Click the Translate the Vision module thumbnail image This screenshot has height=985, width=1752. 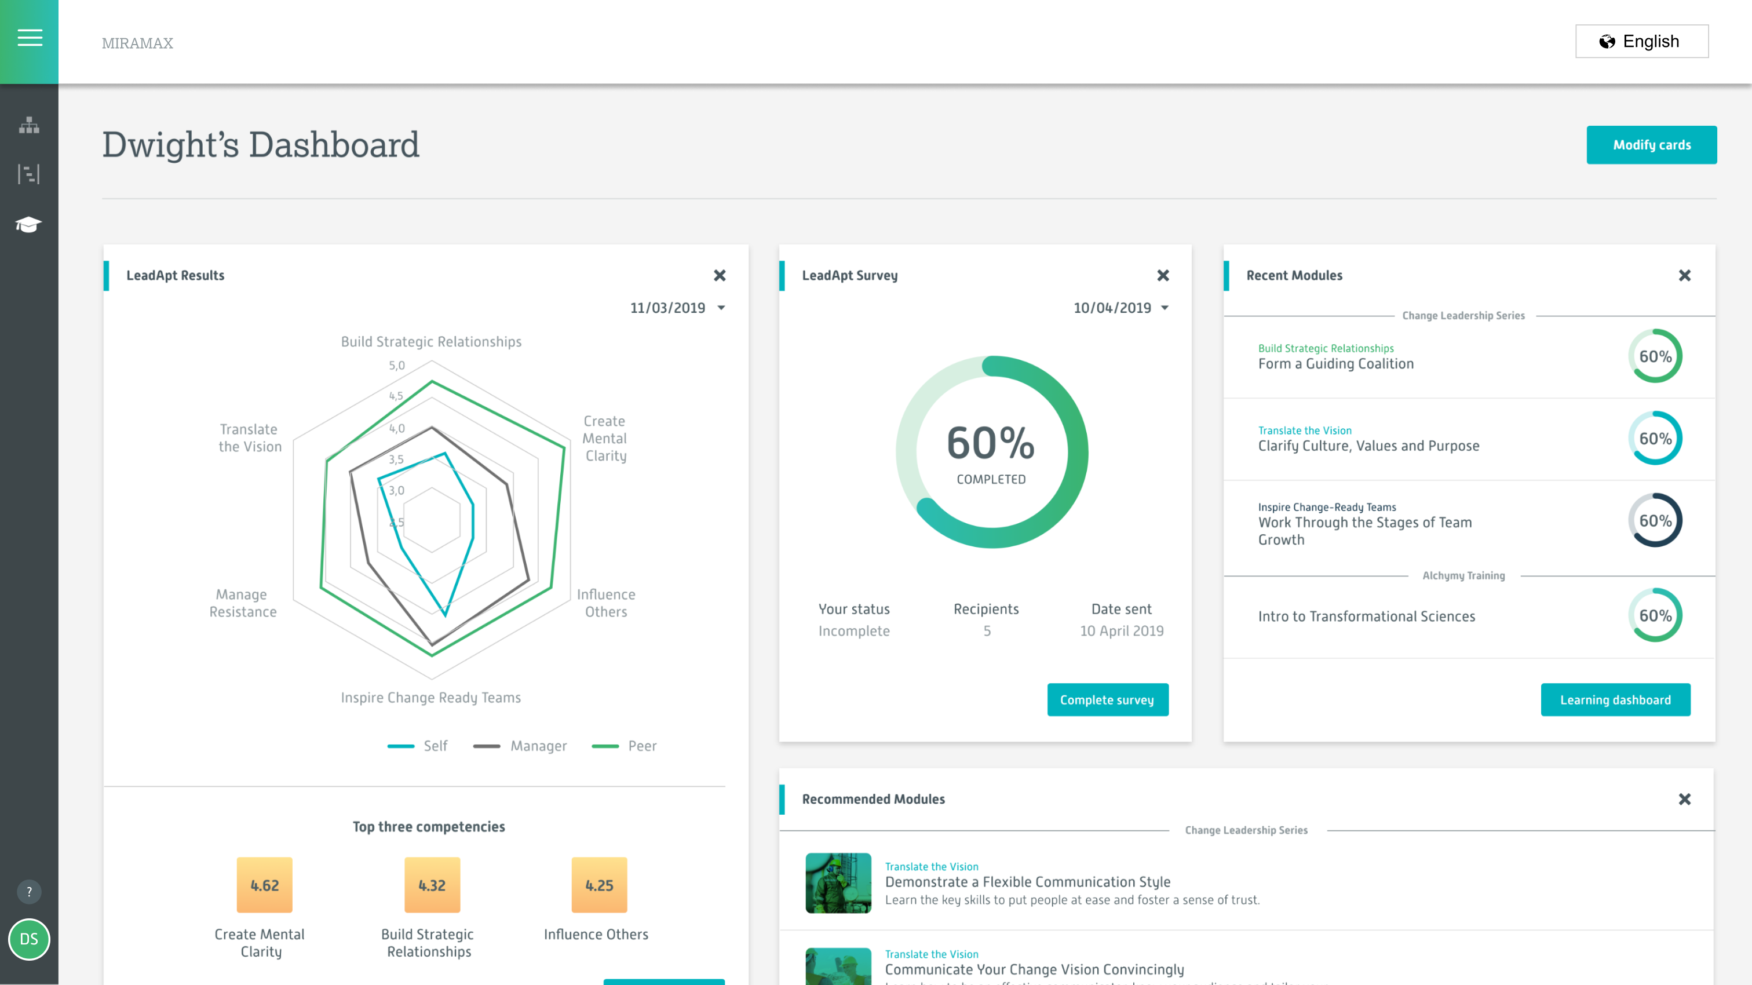pyautogui.click(x=838, y=883)
